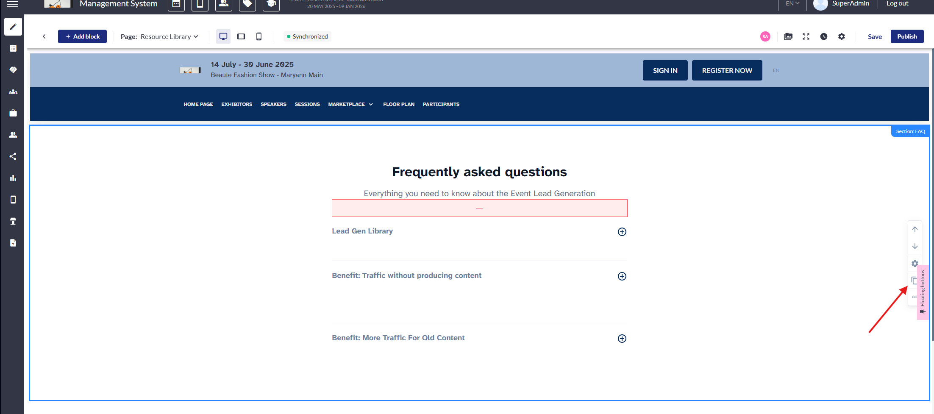This screenshot has width=934, height=414.
Task: Open more options ellipsis for section
Action: [x=914, y=297]
